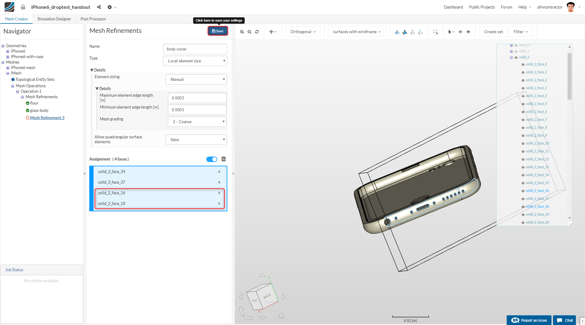The image size is (585, 325).
Task: Click the Maximum element edge length field
Action: coord(197,98)
